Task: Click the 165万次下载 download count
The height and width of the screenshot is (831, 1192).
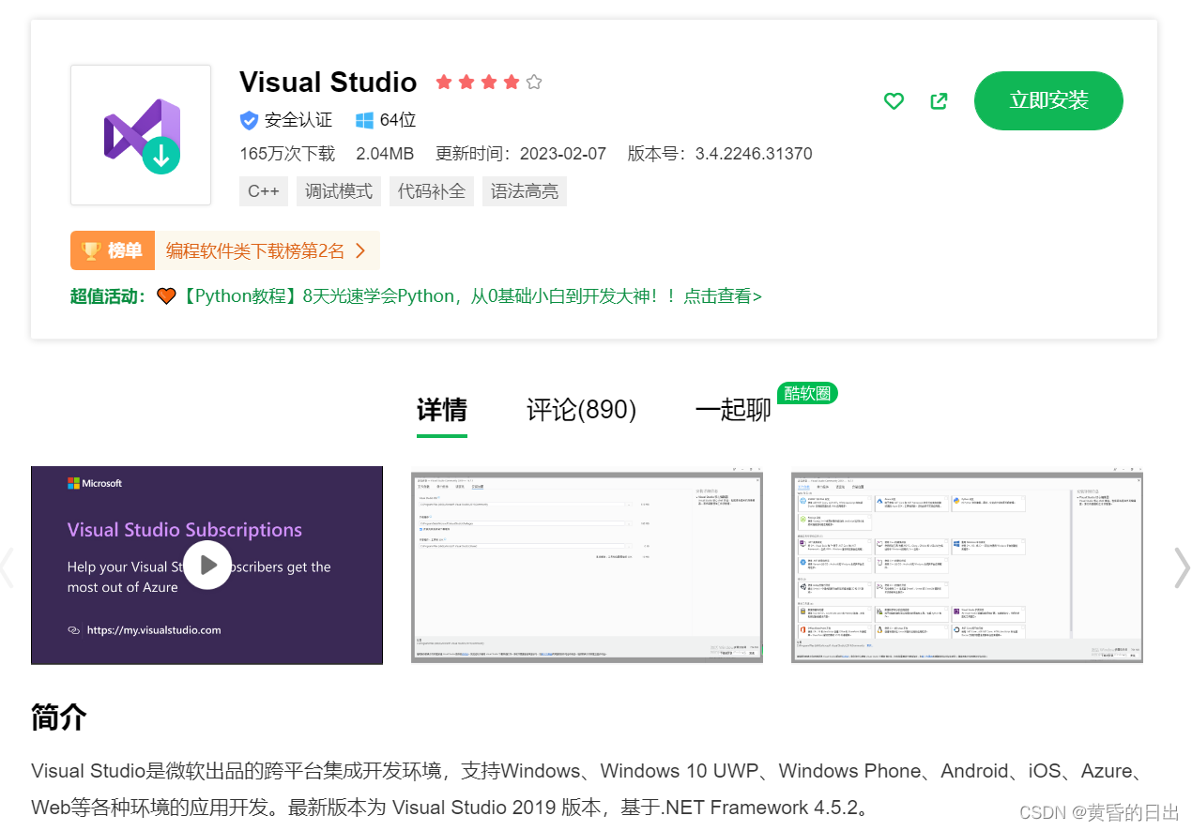Action: 287,154
